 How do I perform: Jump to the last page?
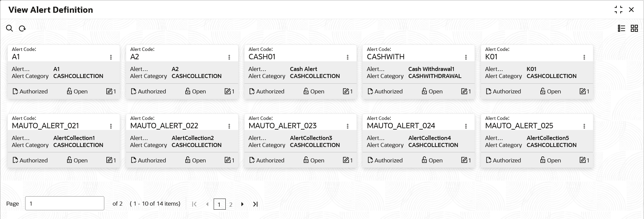click(x=255, y=204)
